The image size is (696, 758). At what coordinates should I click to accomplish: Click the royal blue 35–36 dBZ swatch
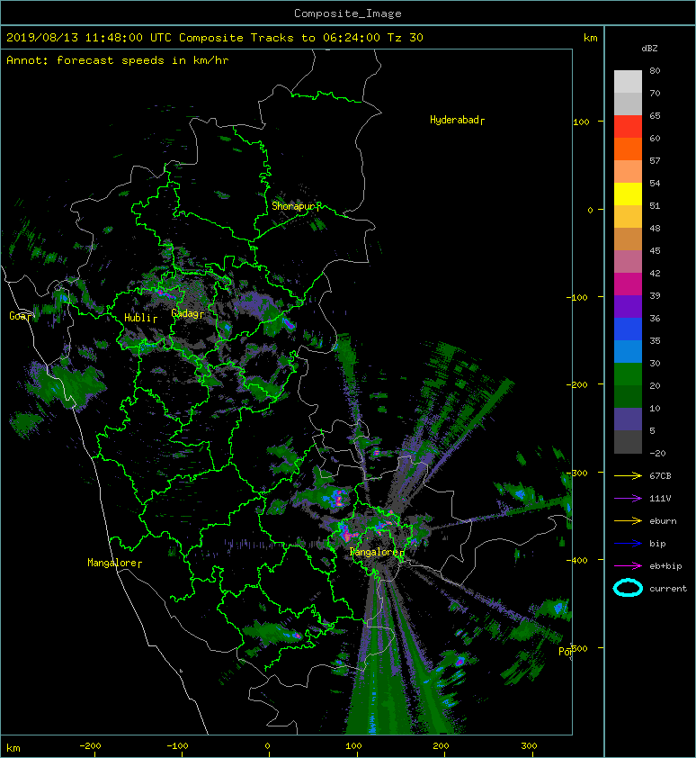(628, 329)
